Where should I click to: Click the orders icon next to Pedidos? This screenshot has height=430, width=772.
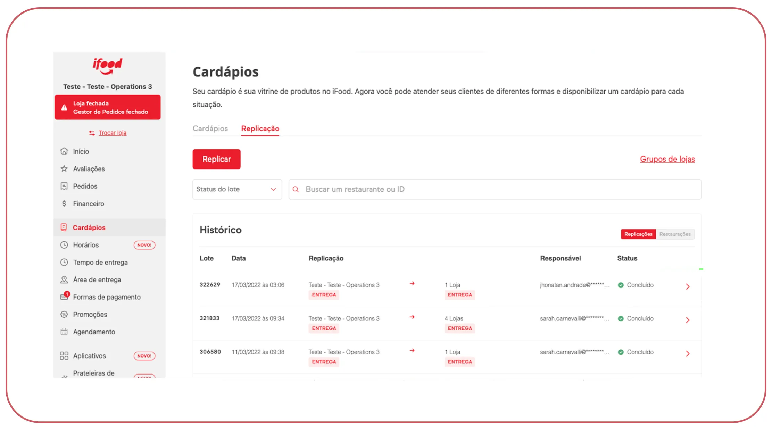coord(64,186)
